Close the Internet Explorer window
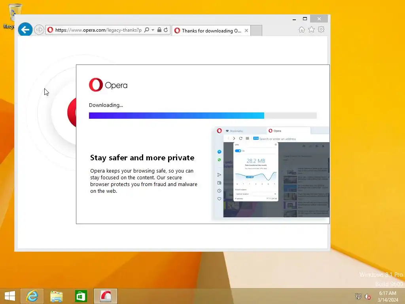 coord(319,19)
